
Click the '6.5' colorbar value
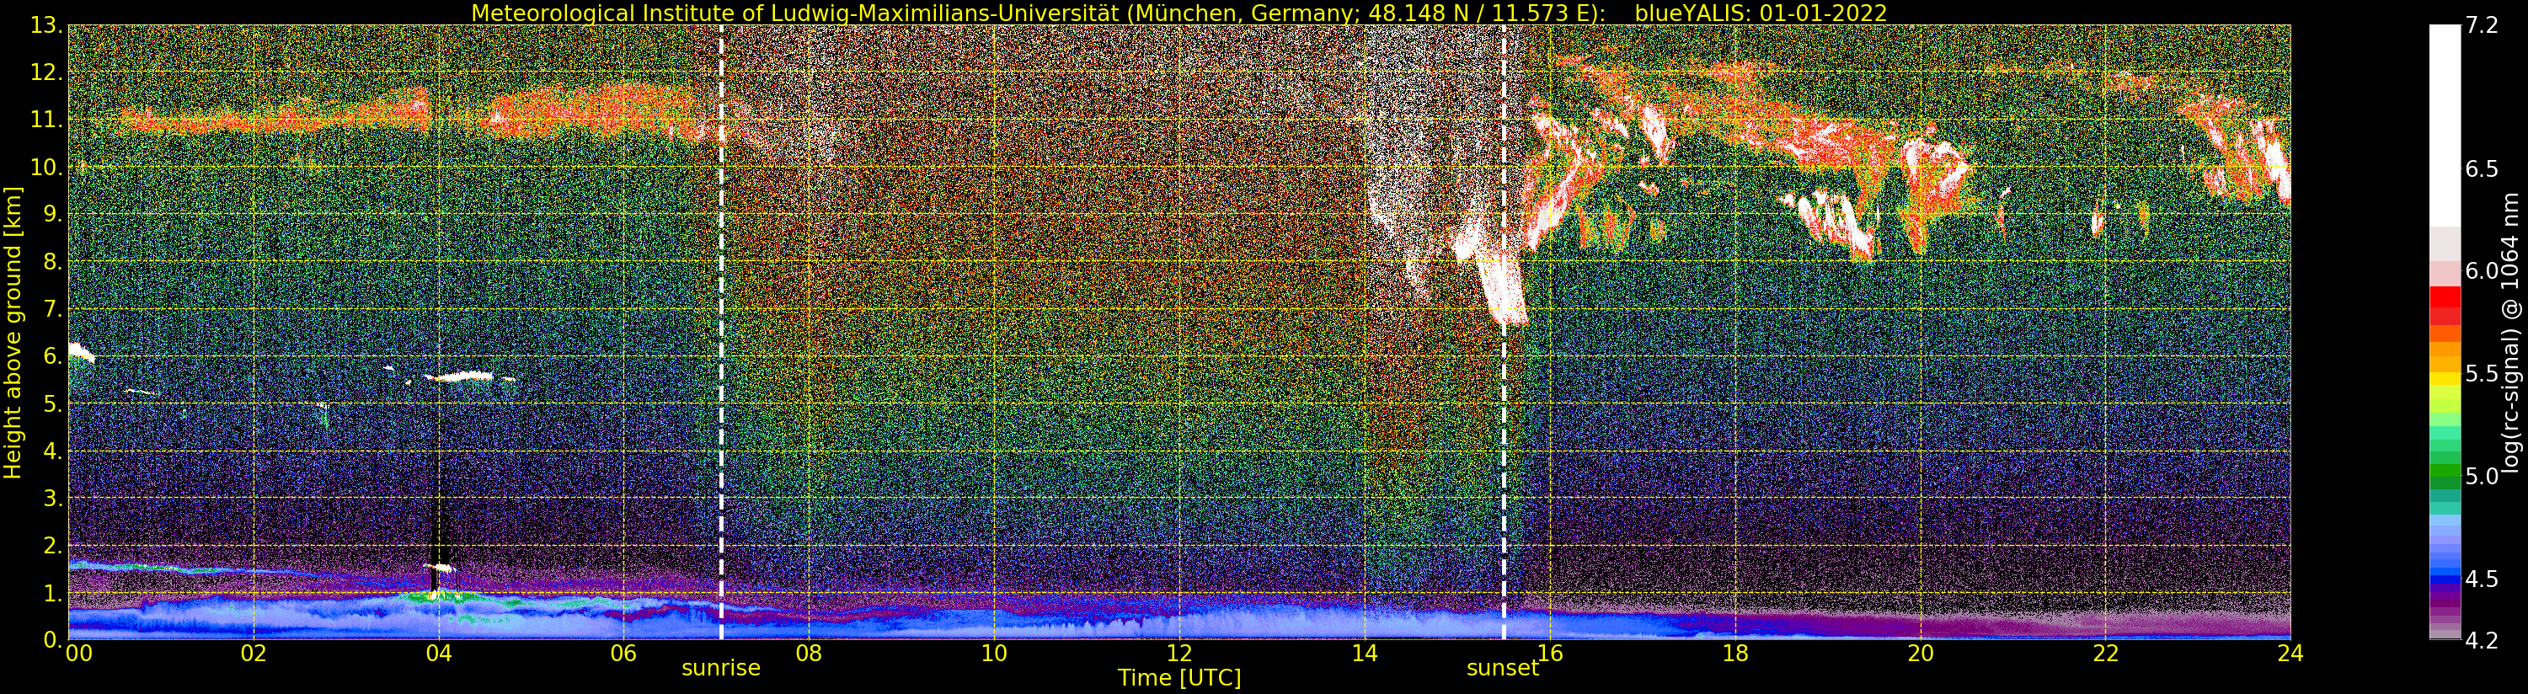(2482, 168)
